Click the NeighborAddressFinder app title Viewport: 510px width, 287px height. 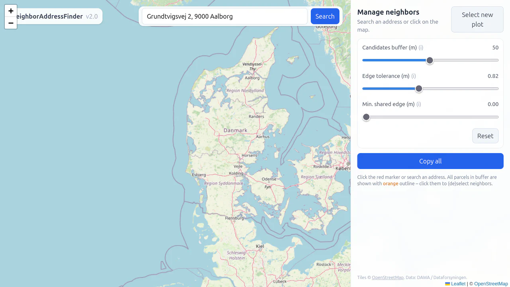pyautogui.click(x=49, y=16)
